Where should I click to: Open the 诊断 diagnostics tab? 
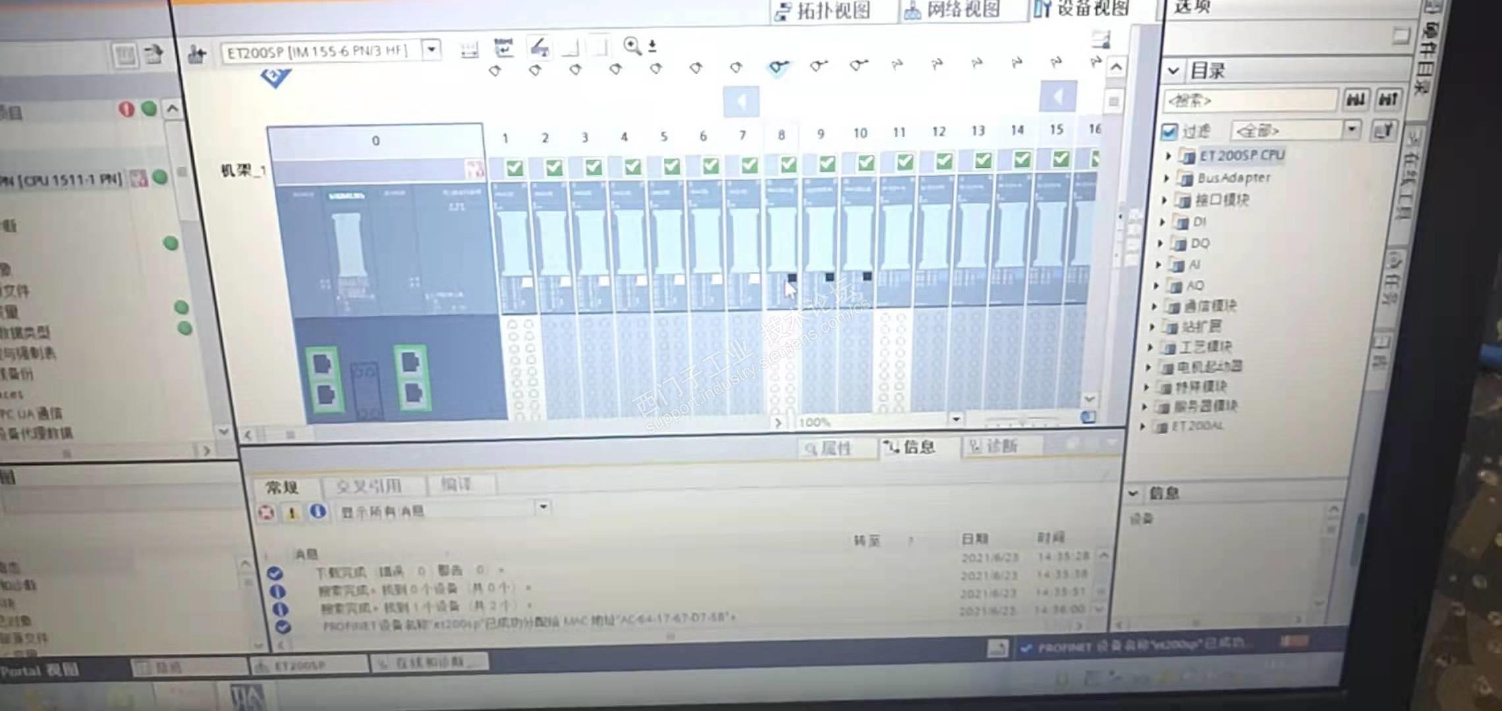click(x=993, y=446)
